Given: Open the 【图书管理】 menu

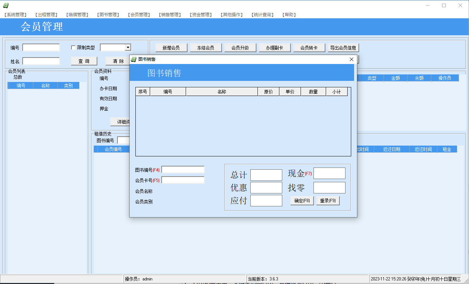Looking at the screenshot, I should (x=108, y=15).
